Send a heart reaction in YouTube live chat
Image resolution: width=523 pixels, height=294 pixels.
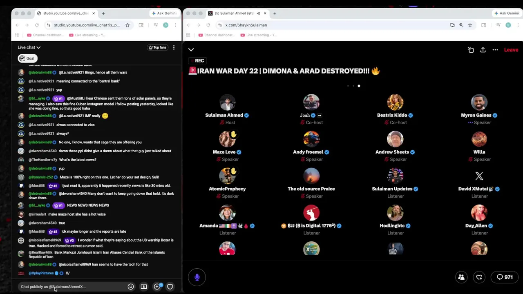pyautogui.click(x=170, y=287)
